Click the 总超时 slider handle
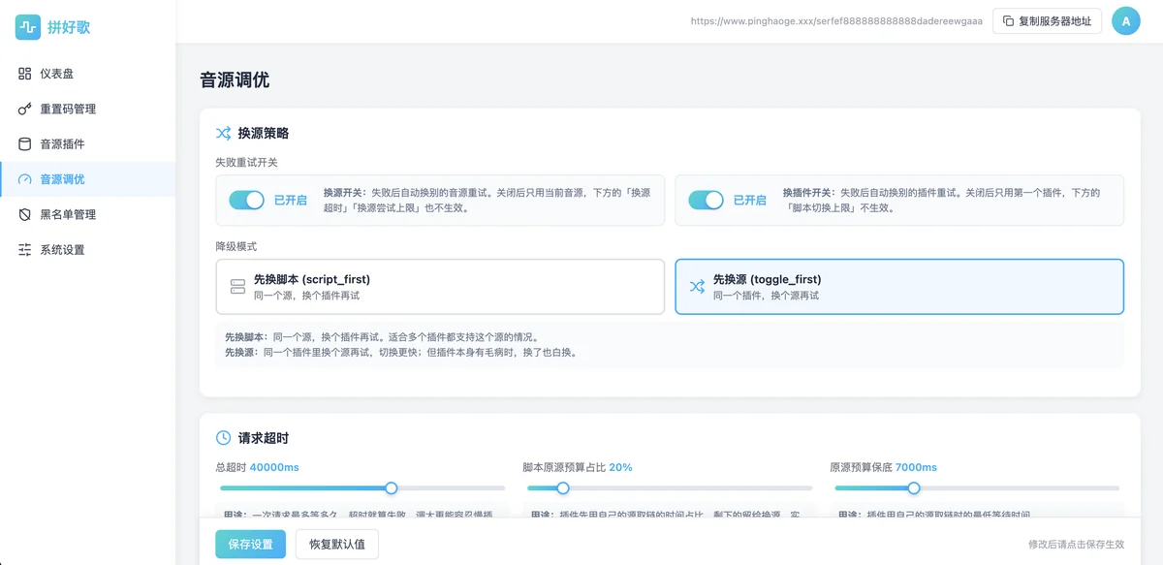The image size is (1163, 565). coord(392,488)
